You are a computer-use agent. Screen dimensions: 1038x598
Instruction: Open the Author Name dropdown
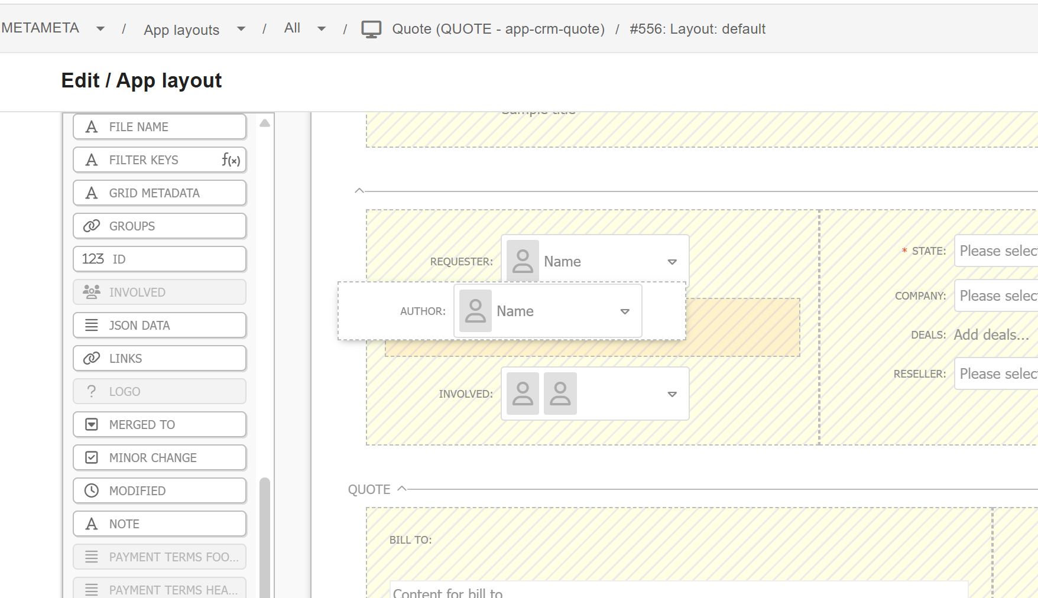coord(624,311)
